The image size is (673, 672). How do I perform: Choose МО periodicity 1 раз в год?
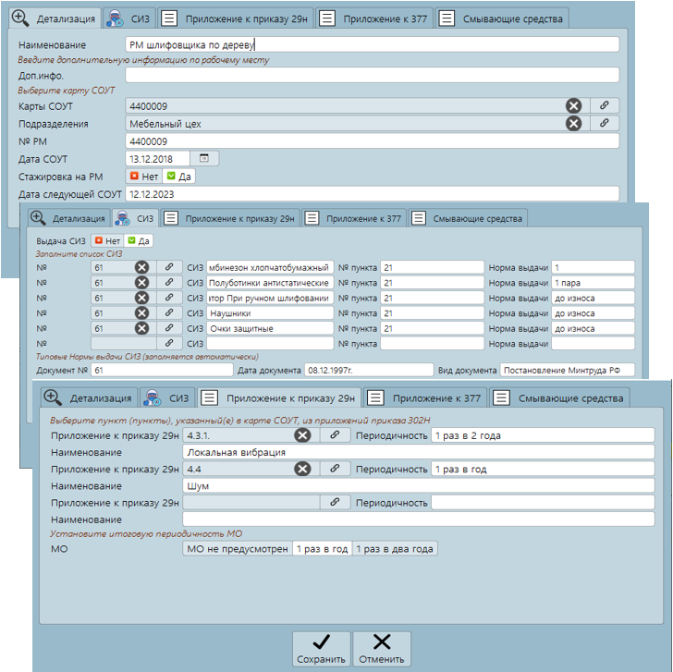(322, 549)
